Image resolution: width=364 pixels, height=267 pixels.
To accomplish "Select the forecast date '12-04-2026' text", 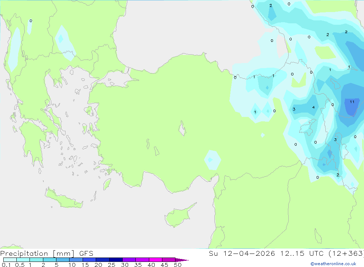I will point(249,254).
